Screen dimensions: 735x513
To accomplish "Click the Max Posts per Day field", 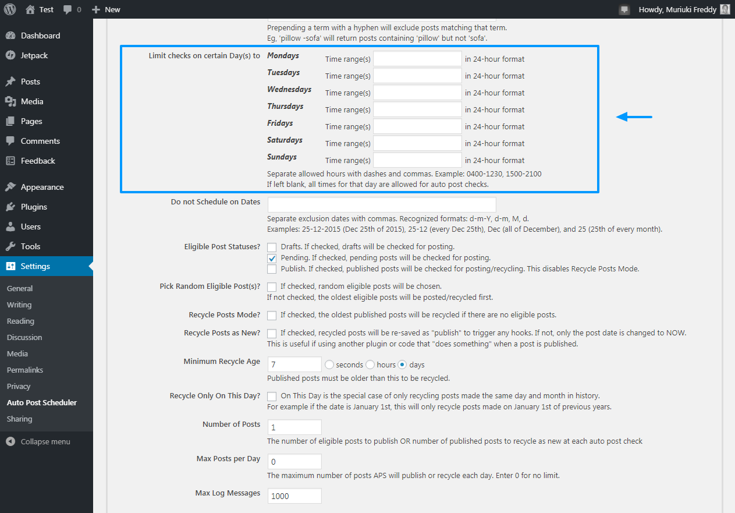I will [x=294, y=461].
